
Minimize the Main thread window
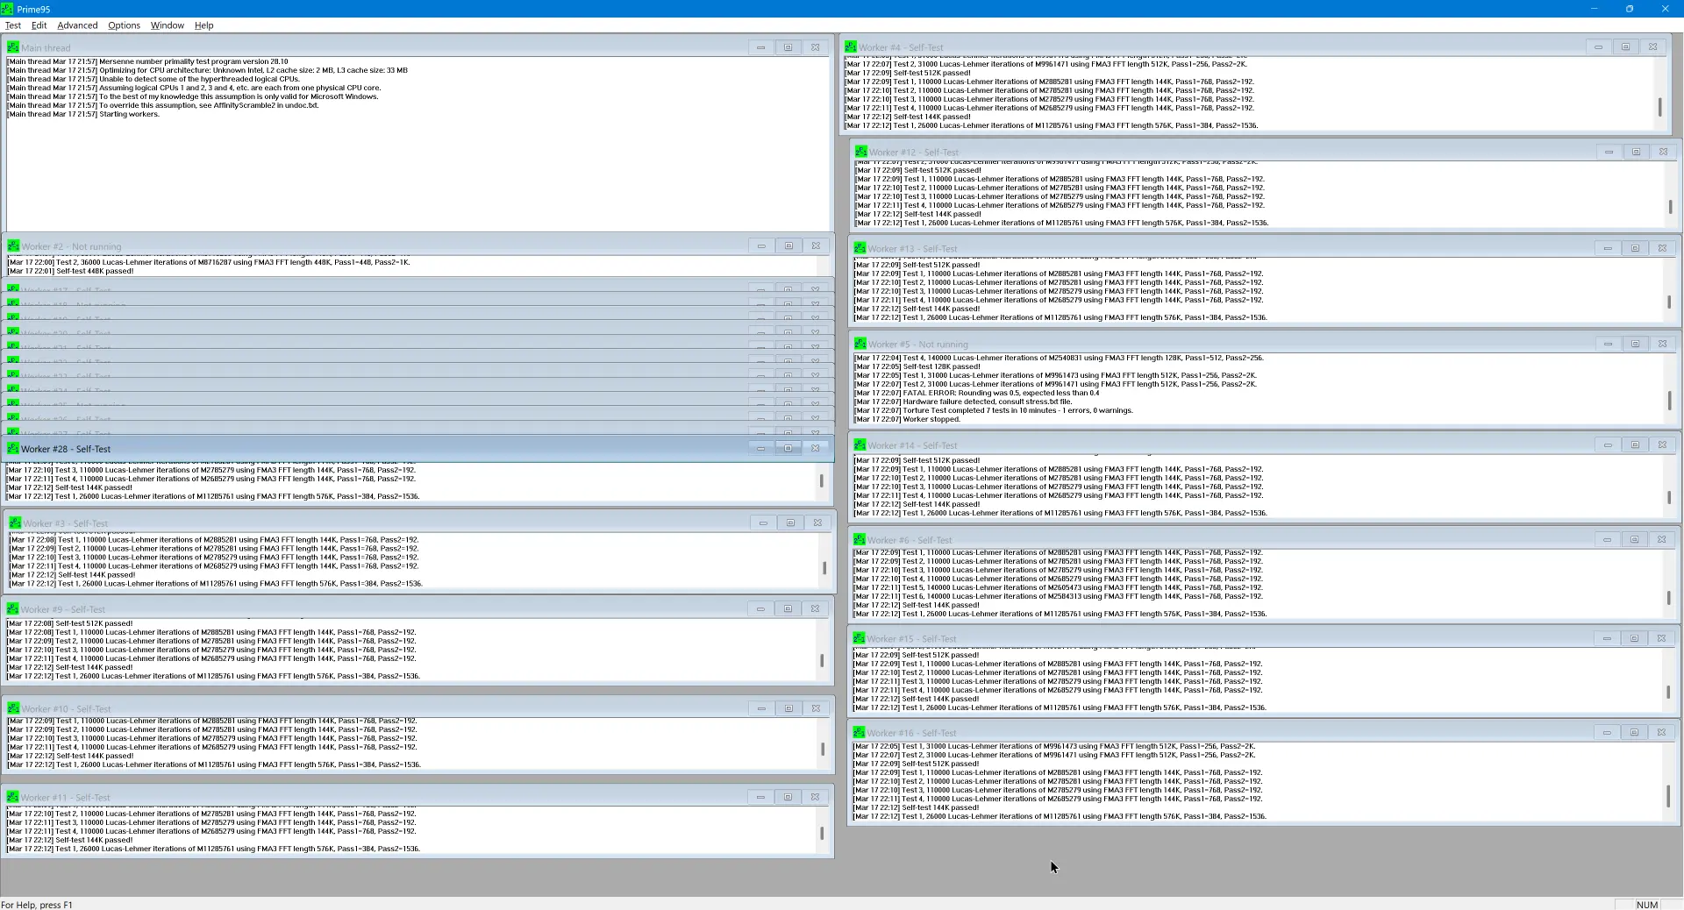(x=761, y=47)
